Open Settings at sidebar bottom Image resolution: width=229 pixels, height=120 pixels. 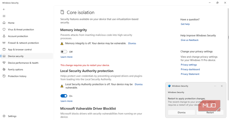pos(27,116)
